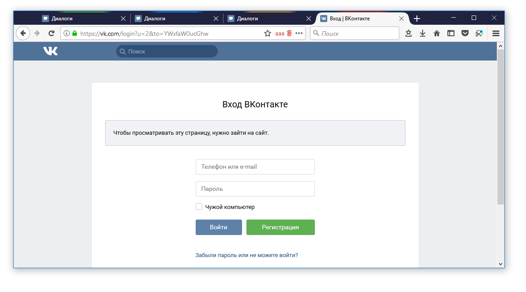
Task: Open the downloads arrow icon
Action: pyautogui.click(x=423, y=33)
